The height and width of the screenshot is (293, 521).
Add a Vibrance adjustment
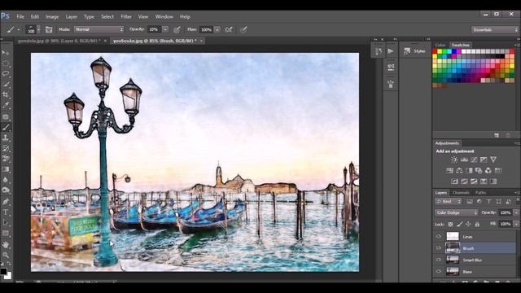493,160
